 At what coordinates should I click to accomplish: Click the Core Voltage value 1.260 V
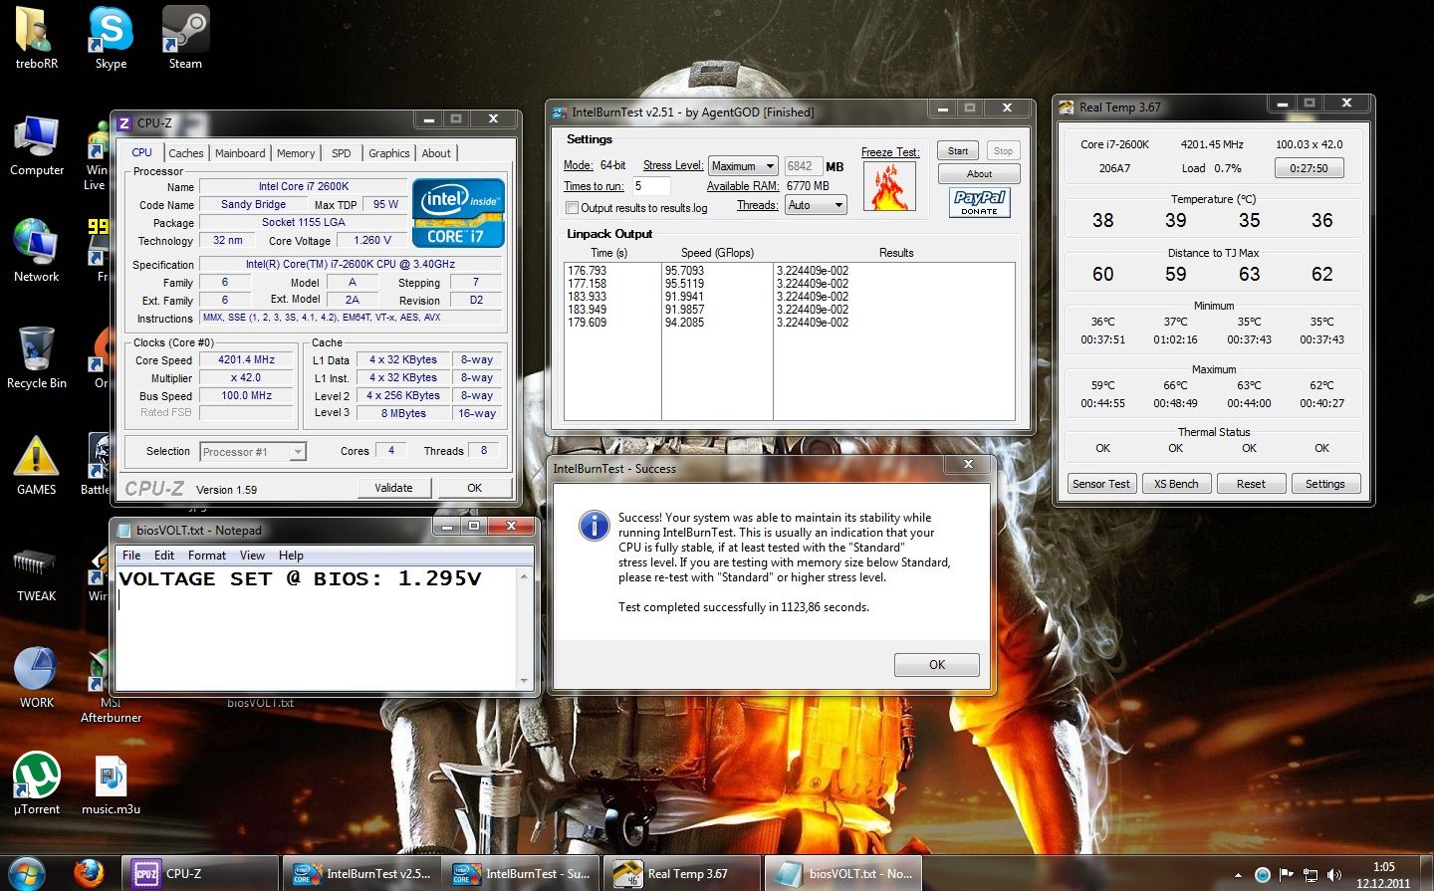(372, 240)
